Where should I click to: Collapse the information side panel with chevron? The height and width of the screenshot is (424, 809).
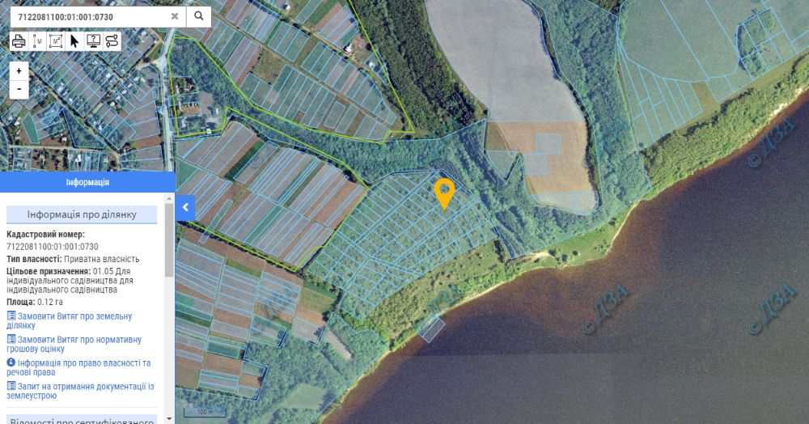(185, 208)
